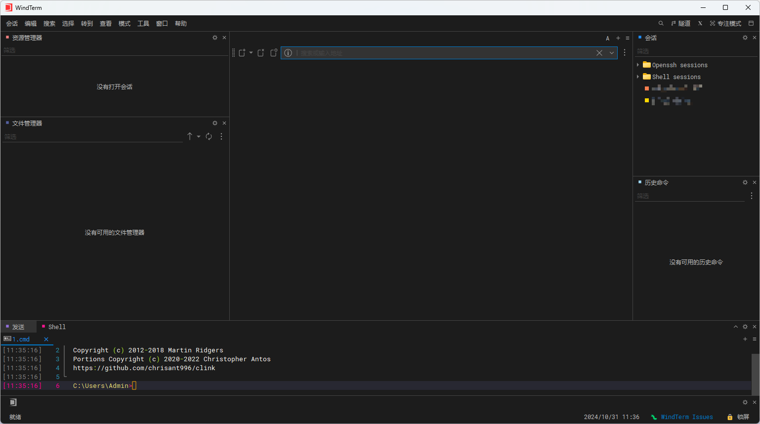Viewport: 760px width, 424px height.
Task: Click the red timestamp marker on line 6
Action: point(22,385)
